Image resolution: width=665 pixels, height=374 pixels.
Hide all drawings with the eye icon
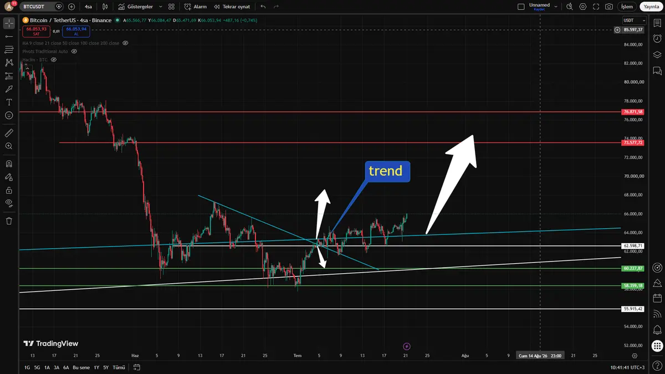(x=9, y=203)
